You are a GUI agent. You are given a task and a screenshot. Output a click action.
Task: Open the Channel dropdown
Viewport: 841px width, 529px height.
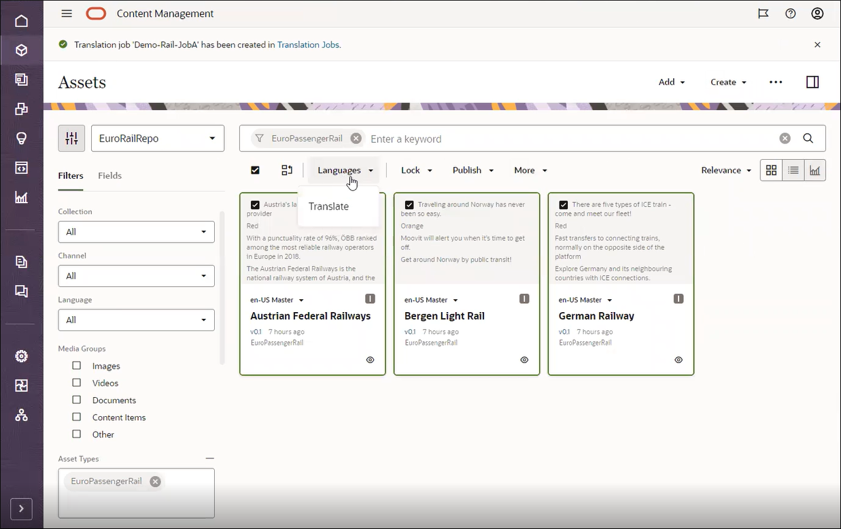coord(136,276)
